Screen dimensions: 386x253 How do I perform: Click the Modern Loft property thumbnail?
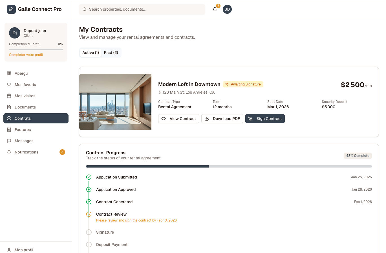click(x=115, y=102)
